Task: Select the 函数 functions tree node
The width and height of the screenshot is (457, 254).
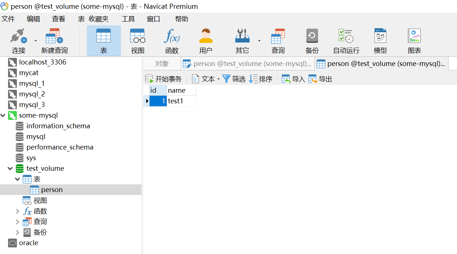Action: point(40,211)
